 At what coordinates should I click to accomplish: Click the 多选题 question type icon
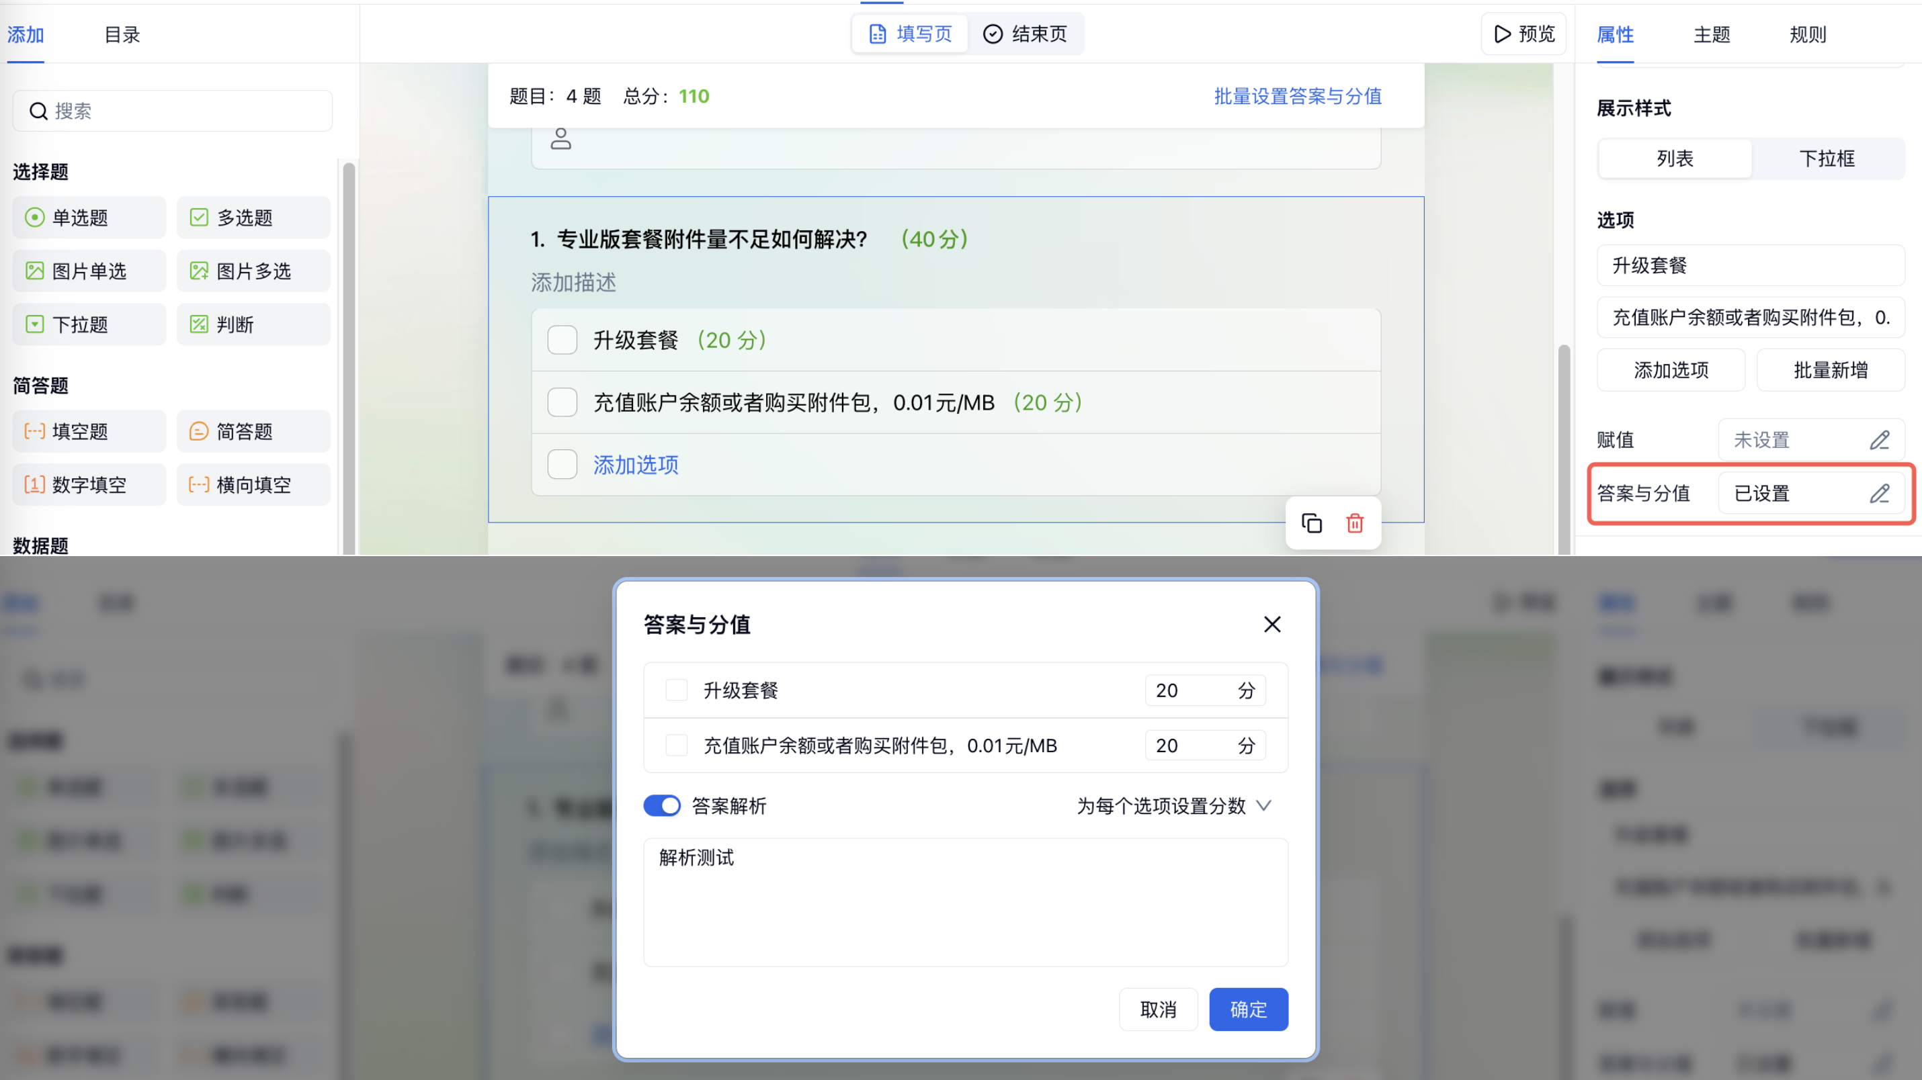(198, 217)
